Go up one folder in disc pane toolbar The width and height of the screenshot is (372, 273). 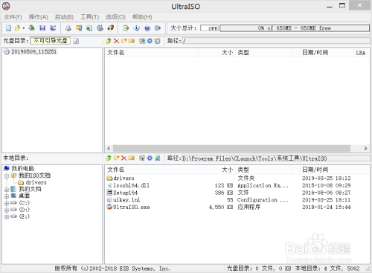(109, 41)
